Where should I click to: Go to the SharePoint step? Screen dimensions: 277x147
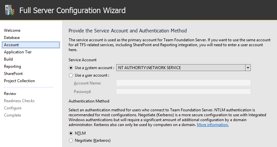[13, 73]
